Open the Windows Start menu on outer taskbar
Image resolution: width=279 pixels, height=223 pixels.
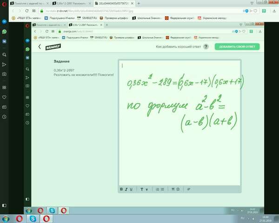(6, 219)
